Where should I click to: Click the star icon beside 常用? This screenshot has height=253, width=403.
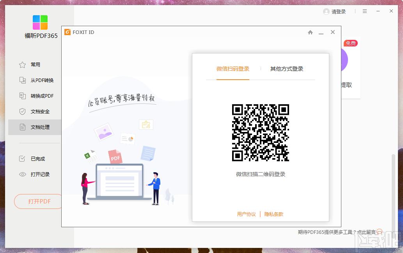(22, 65)
